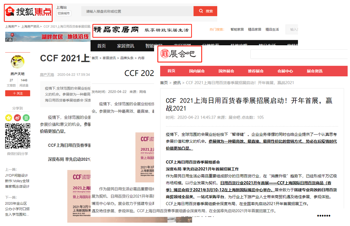Screen dimensions: 350x226
Task: Click the red 关注 follow button
Action: [x=18, y=93]
